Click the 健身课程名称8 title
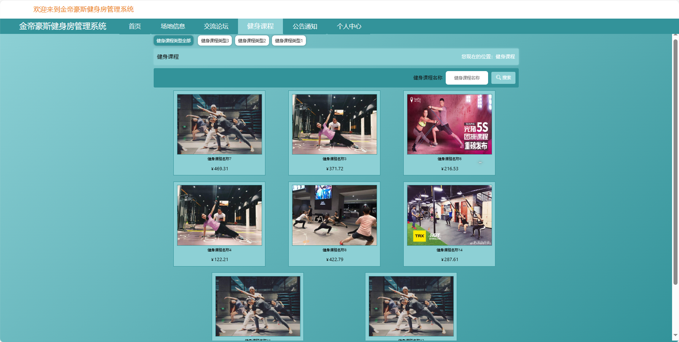The height and width of the screenshot is (342, 679). (x=334, y=250)
